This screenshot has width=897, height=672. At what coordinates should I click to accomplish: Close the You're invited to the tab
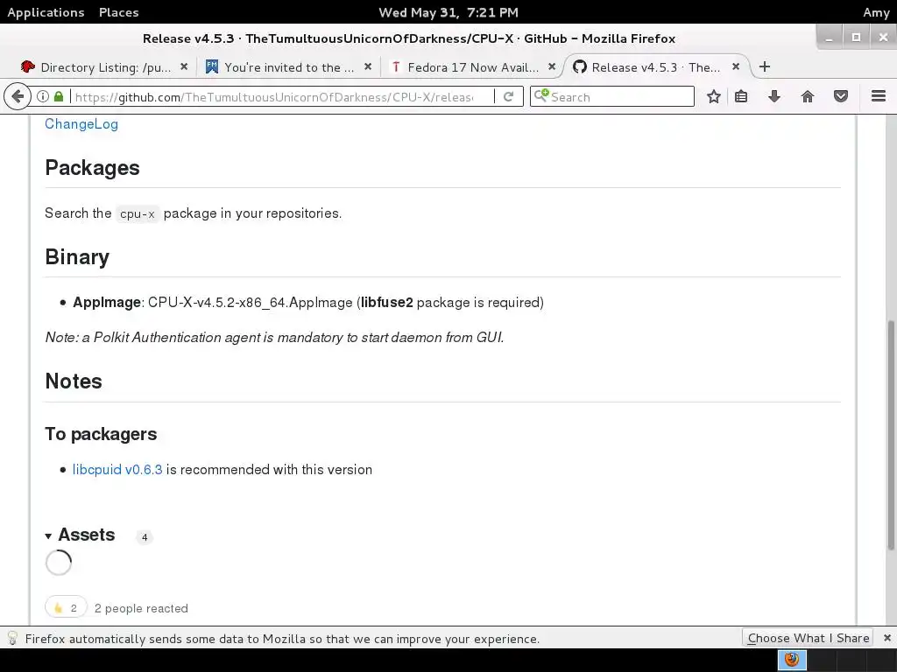coord(368,66)
